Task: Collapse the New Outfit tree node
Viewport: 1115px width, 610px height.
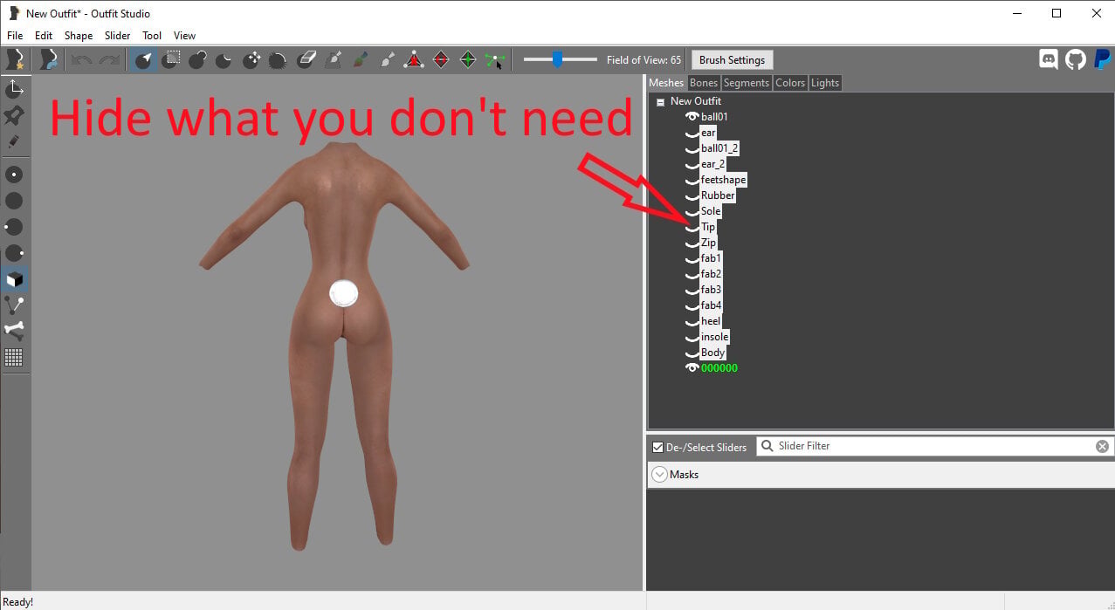Action: [x=660, y=102]
